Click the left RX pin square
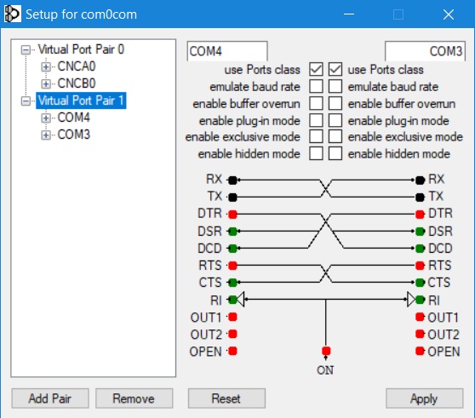 [x=232, y=180]
